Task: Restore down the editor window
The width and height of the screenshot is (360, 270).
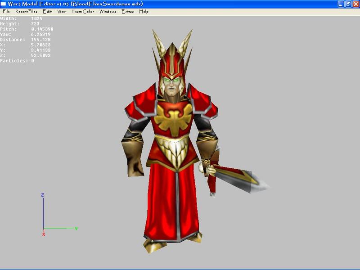Action: (348, 4)
